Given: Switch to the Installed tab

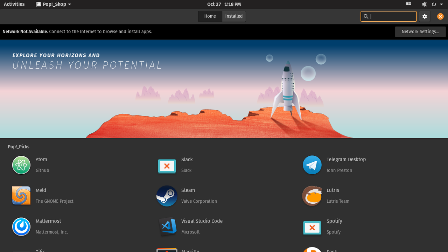Looking at the screenshot, I should (234, 16).
